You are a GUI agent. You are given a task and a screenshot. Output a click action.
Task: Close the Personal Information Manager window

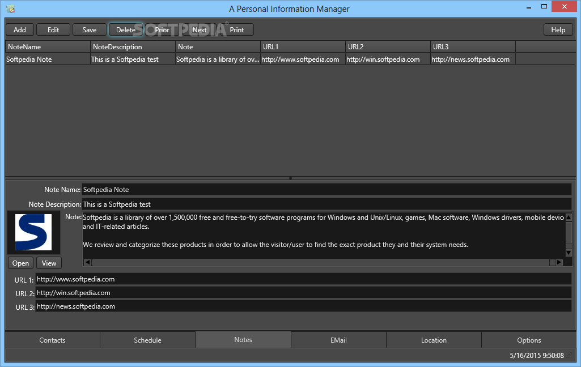[x=565, y=7]
